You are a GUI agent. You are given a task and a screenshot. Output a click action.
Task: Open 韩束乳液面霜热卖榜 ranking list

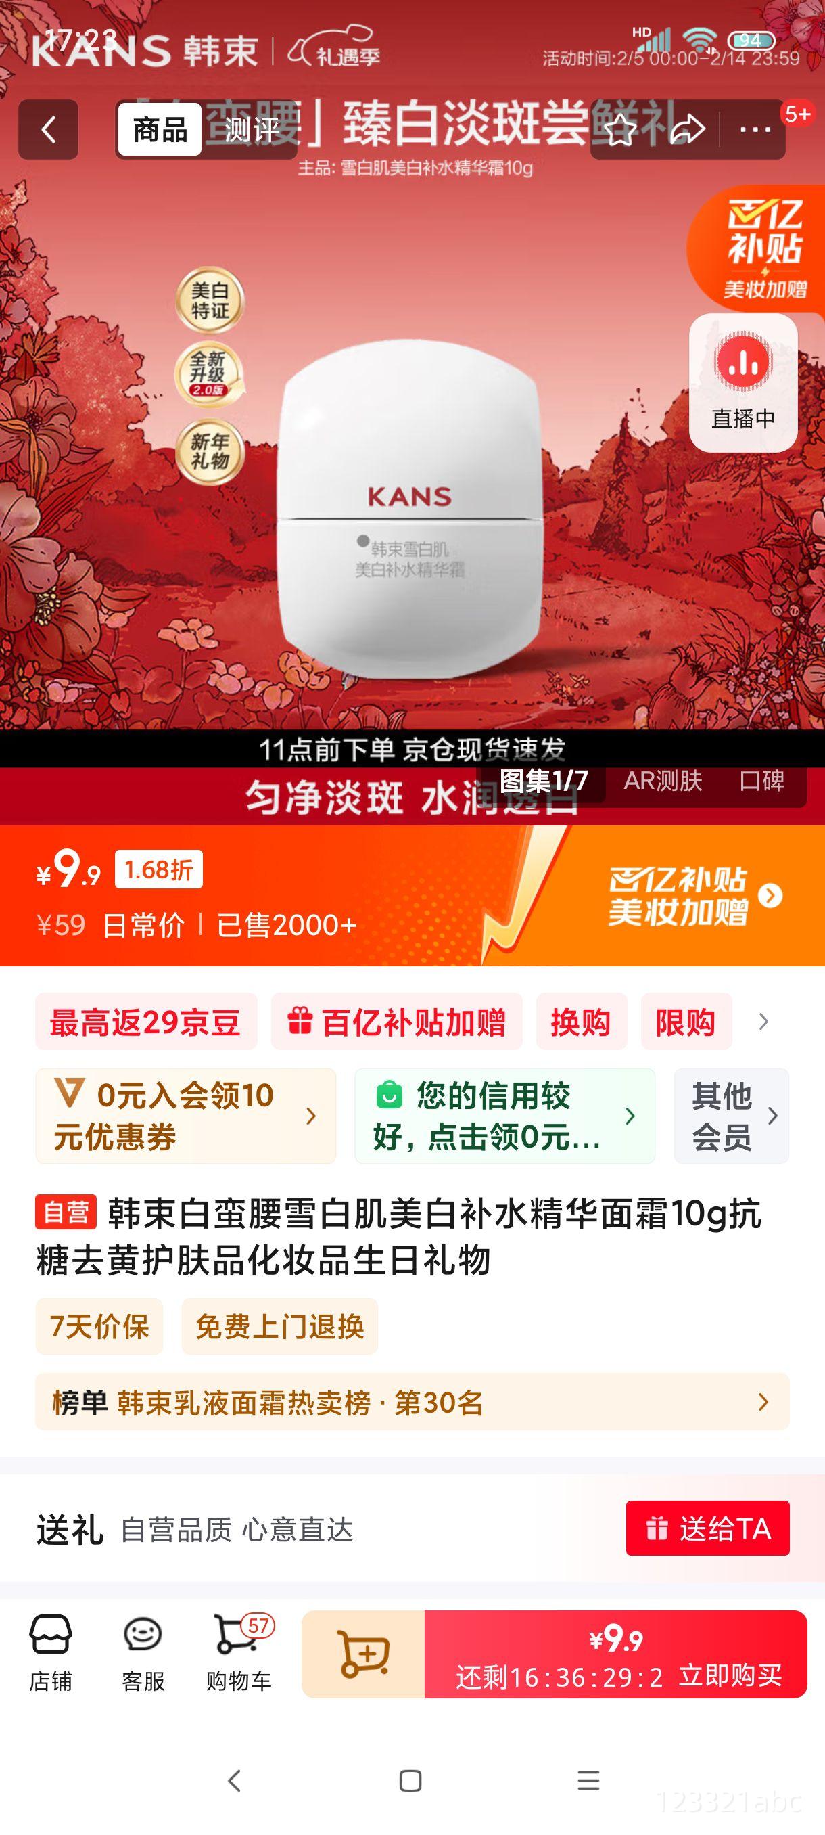(x=412, y=1402)
